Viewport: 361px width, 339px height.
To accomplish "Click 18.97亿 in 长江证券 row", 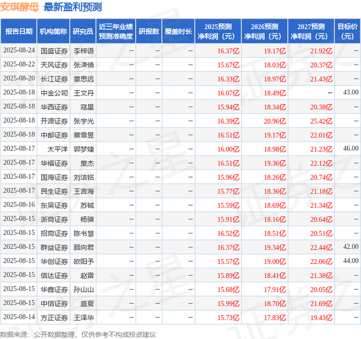I will [275, 79].
